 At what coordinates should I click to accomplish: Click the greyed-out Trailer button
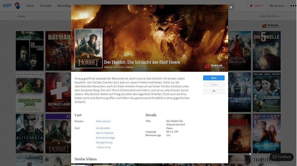click(x=214, y=84)
